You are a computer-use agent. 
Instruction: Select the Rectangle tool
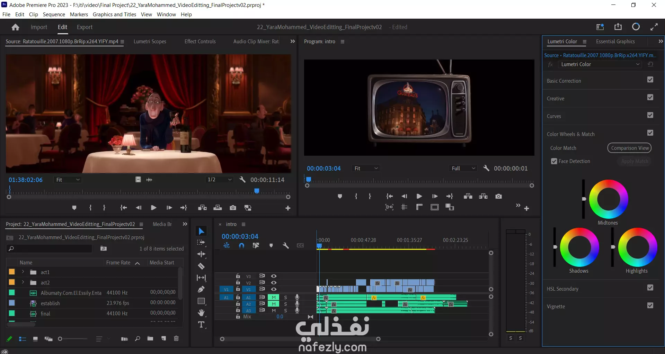201,301
